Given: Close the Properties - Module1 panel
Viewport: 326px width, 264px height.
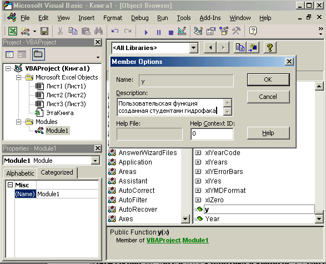Looking at the screenshot, I should pos(98,148).
